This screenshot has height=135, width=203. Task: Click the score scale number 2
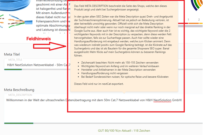[x=199, y=20]
